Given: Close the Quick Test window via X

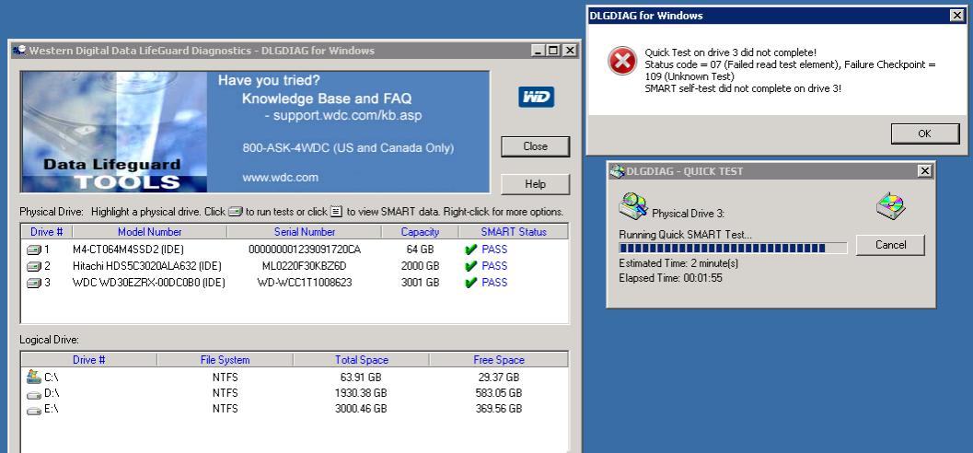Looking at the screenshot, I should point(924,170).
